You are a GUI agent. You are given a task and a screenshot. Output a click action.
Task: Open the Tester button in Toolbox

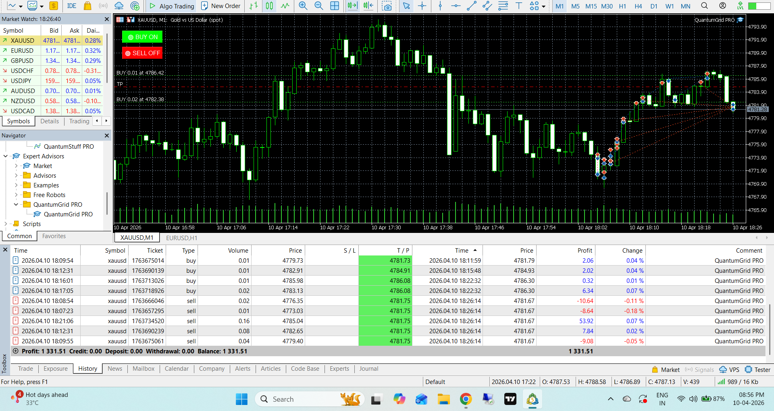(758, 369)
